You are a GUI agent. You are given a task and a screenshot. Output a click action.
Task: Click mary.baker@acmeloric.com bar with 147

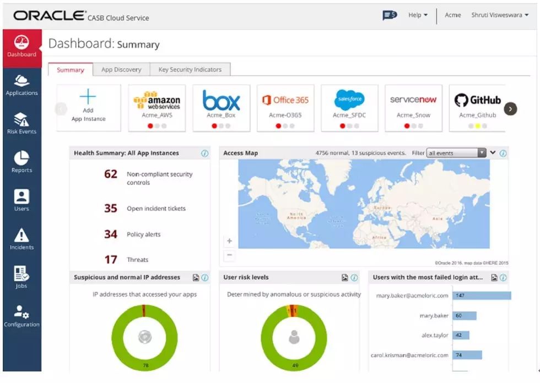coord(482,296)
